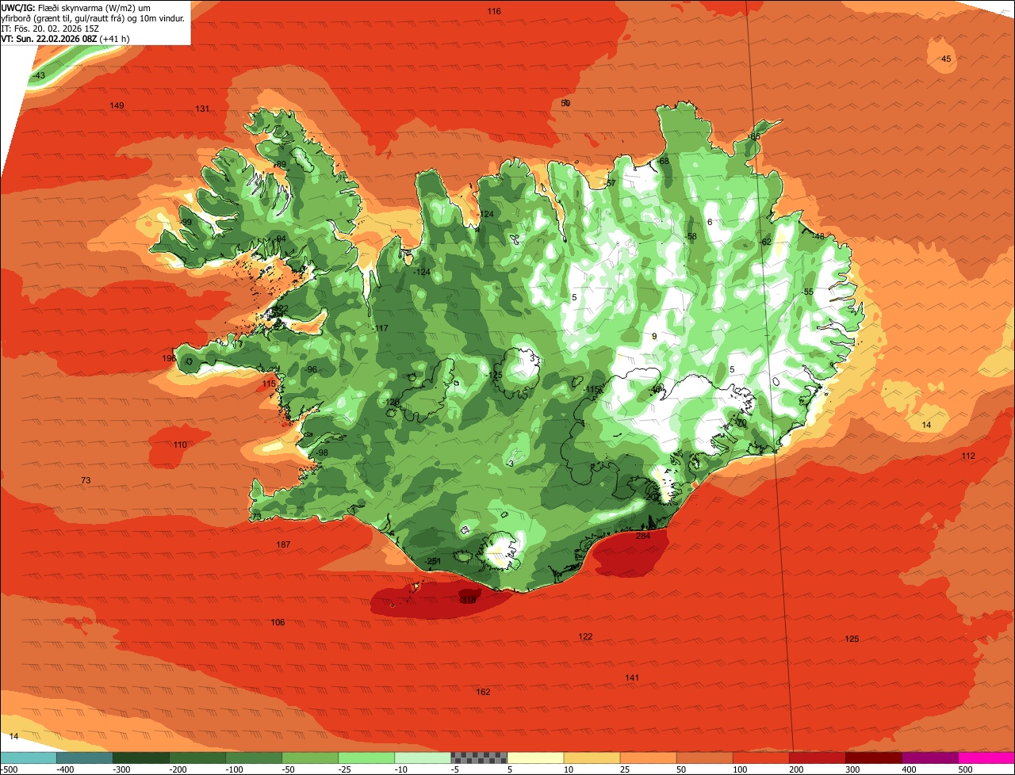Screen dimensions: 1015x775
Task: Click the flux value 115 on the map
Action: pyautogui.click(x=270, y=384)
